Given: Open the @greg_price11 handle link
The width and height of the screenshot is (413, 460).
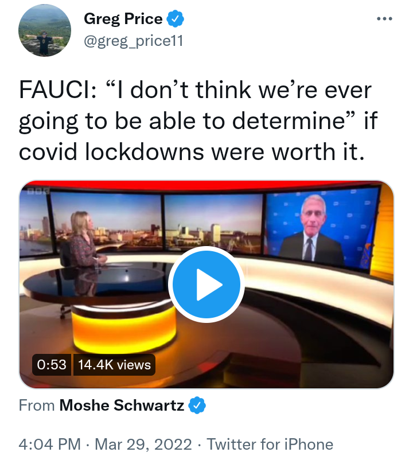Looking at the screenshot, I should [x=134, y=41].
